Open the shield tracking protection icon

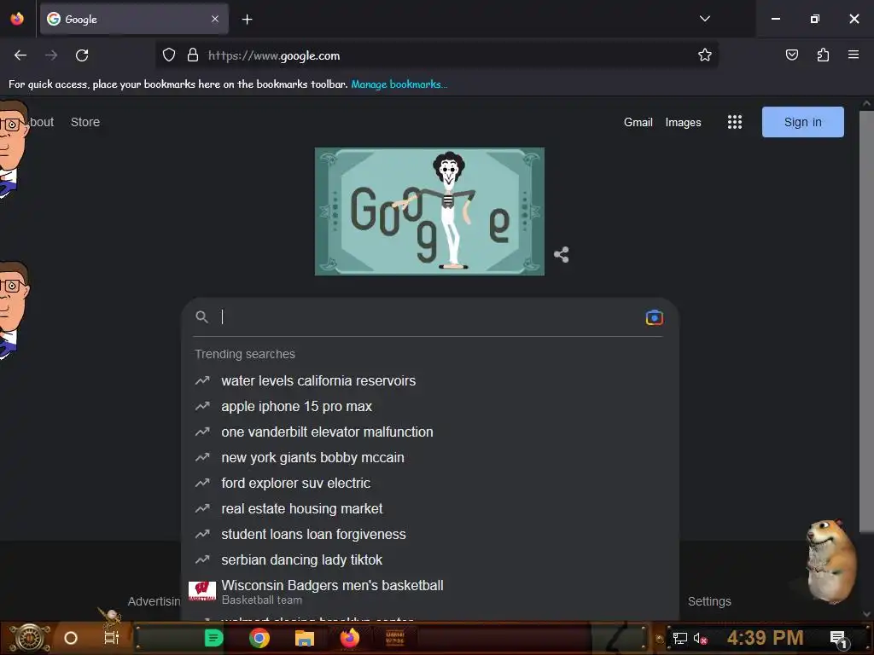169,55
